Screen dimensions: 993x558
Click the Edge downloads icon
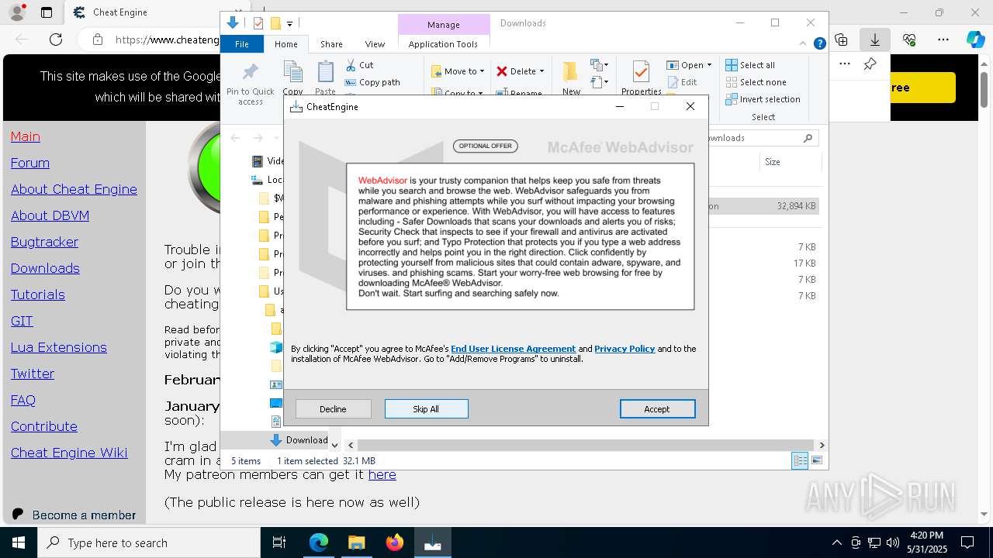[x=875, y=40]
